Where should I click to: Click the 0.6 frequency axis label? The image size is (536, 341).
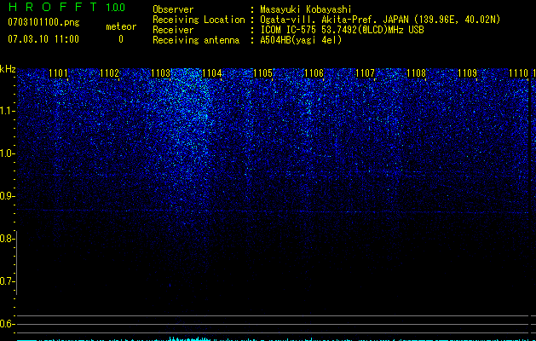point(7,324)
